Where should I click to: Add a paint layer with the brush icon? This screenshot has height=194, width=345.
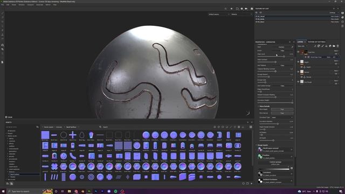(x=322, y=46)
